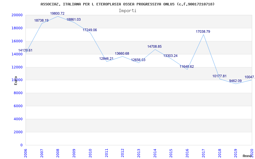This screenshot has width=255, height=159.
Task: Click the 12846.21 data label
Action: 106,59
